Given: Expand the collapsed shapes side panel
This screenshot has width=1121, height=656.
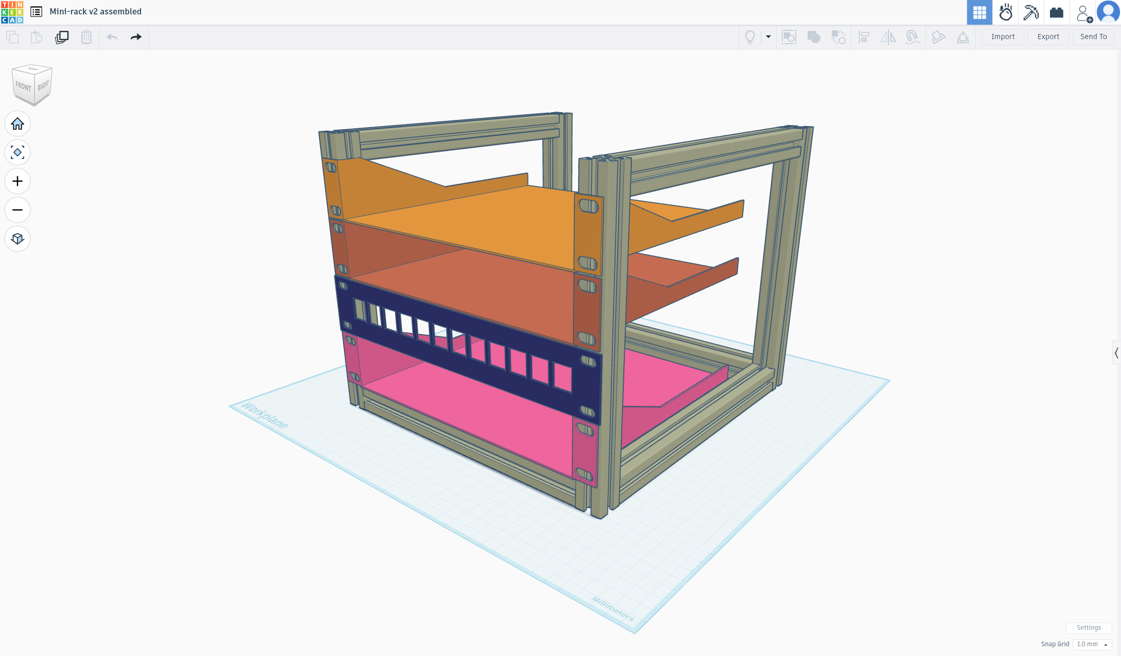Looking at the screenshot, I should [1116, 353].
